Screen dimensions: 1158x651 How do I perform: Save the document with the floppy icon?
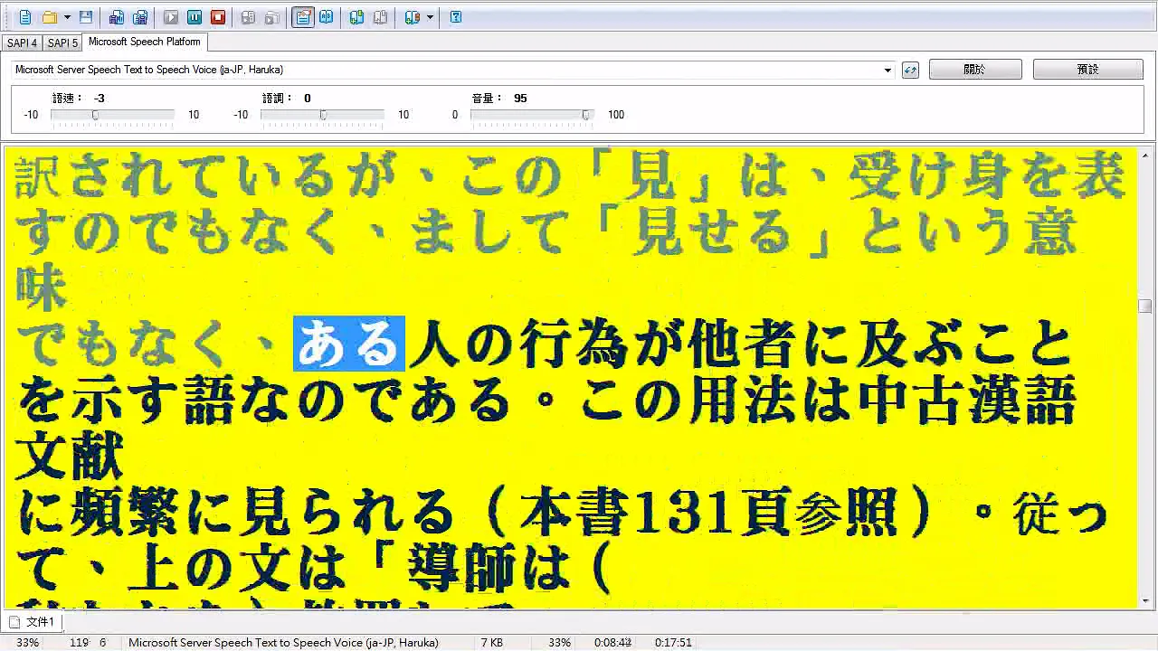click(86, 17)
